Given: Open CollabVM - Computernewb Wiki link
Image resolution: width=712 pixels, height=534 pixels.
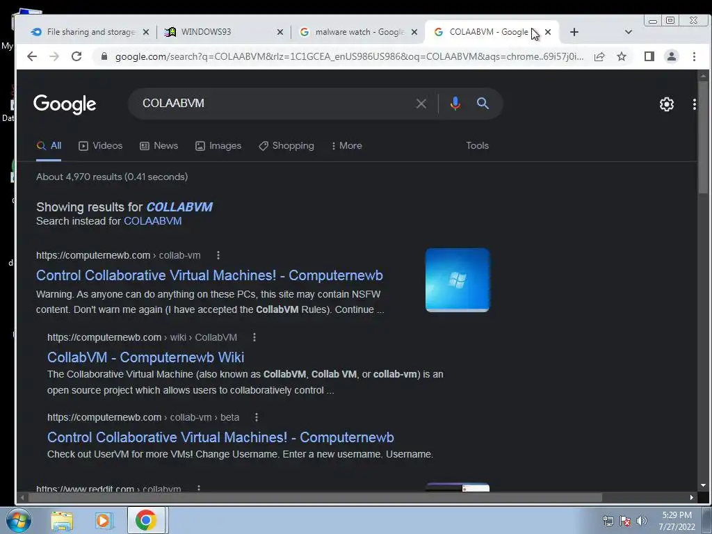Looking at the screenshot, I should tap(146, 357).
